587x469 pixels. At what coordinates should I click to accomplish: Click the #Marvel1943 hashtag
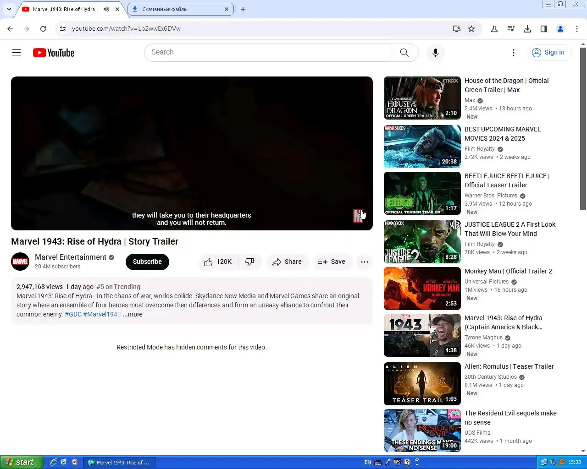pyautogui.click(x=102, y=314)
